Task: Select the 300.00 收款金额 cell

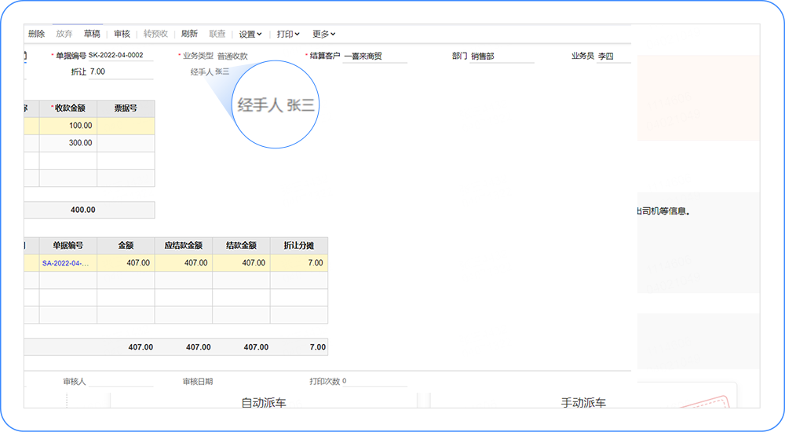Action: [68, 143]
